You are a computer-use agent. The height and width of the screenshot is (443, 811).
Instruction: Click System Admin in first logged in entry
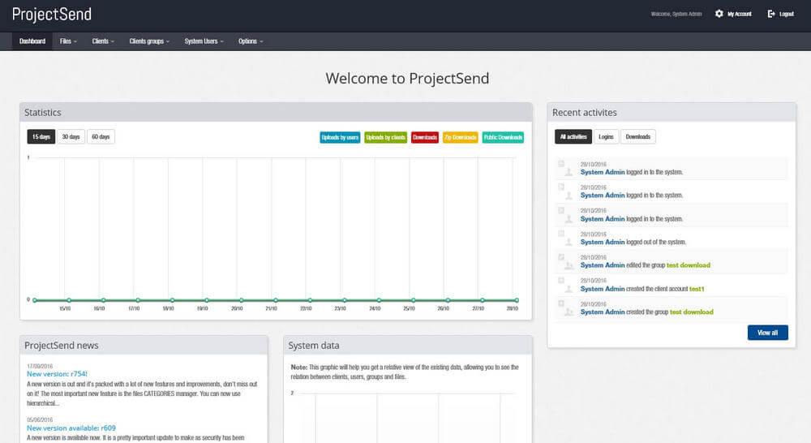pyautogui.click(x=603, y=172)
